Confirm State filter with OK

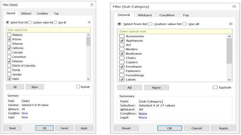[44, 128]
